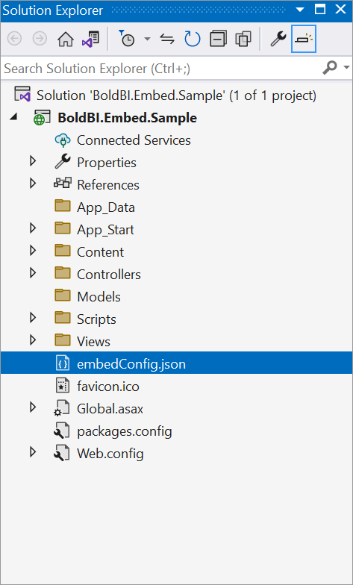This screenshot has width=353, height=585.
Task: Select the BoldBI.Embed.Sample project
Action: pyautogui.click(x=127, y=118)
